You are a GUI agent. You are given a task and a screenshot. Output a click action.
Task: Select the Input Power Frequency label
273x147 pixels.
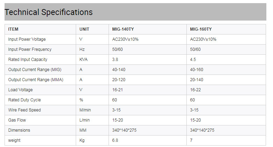coord(30,49)
